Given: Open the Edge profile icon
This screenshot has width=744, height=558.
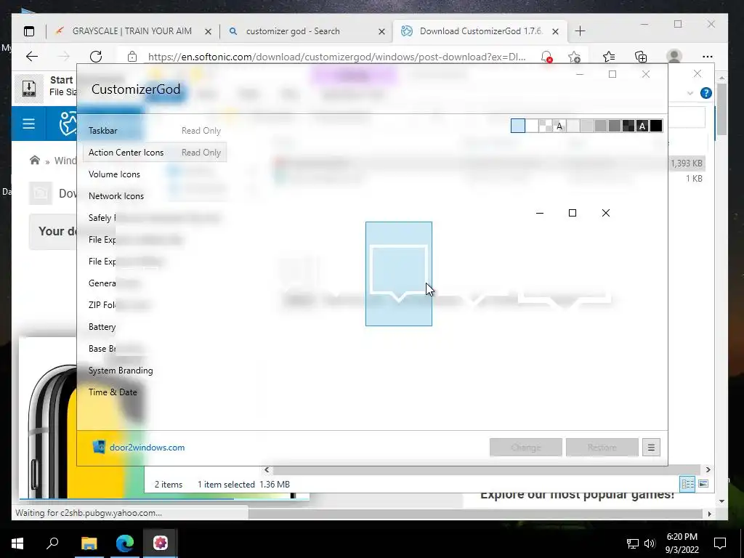Looking at the screenshot, I should point(674,57).
